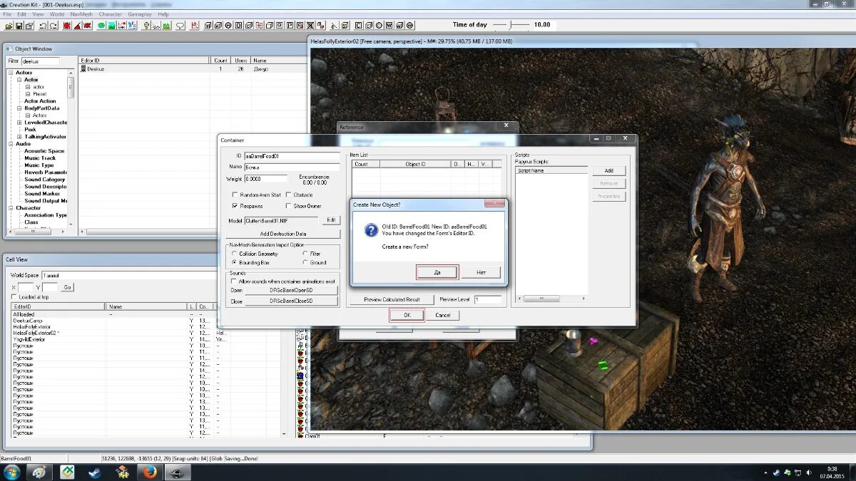The width and height of the screenshot is (856, 481).
Task: Toggle the red gear snap-to-grid icon
Action: tap(66, 25)
